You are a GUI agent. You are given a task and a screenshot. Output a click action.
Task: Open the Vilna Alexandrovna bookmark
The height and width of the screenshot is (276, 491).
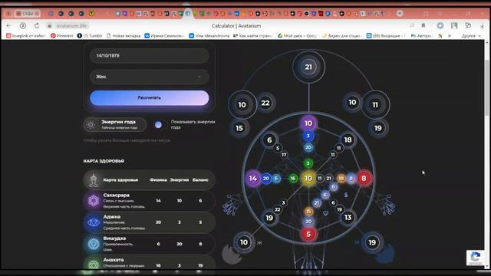[x=209, y=36]
